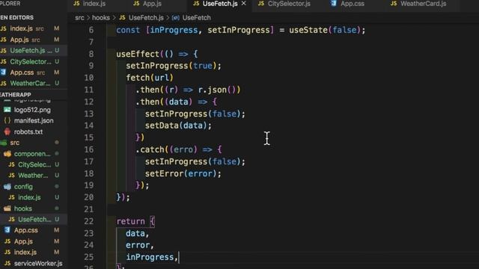This screenshot has width=479, height=269.
Task: Switch to the index.js editor tab
Action: pyautogui.click(x=90, y=4)
